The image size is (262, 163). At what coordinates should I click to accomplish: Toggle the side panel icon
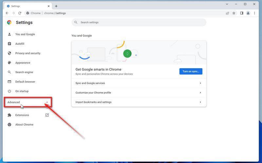click(242, 13)
